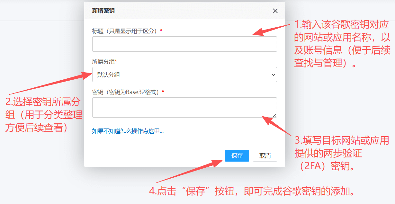The image size is (395, 204).
Task: Click the chevron arrow of 默认分组 select
Action: point(273,75)
